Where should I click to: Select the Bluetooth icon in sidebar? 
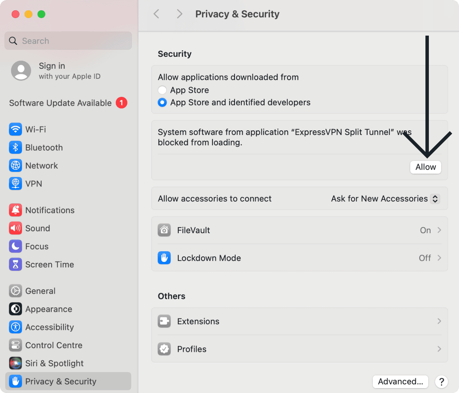pyautogui.click(x=15, y=148)
